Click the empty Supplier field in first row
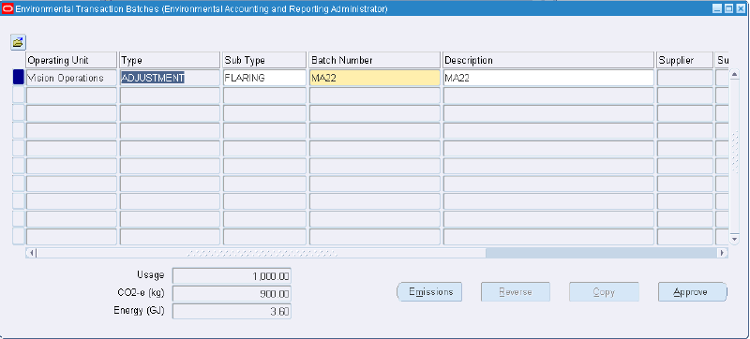 [685, 78]
